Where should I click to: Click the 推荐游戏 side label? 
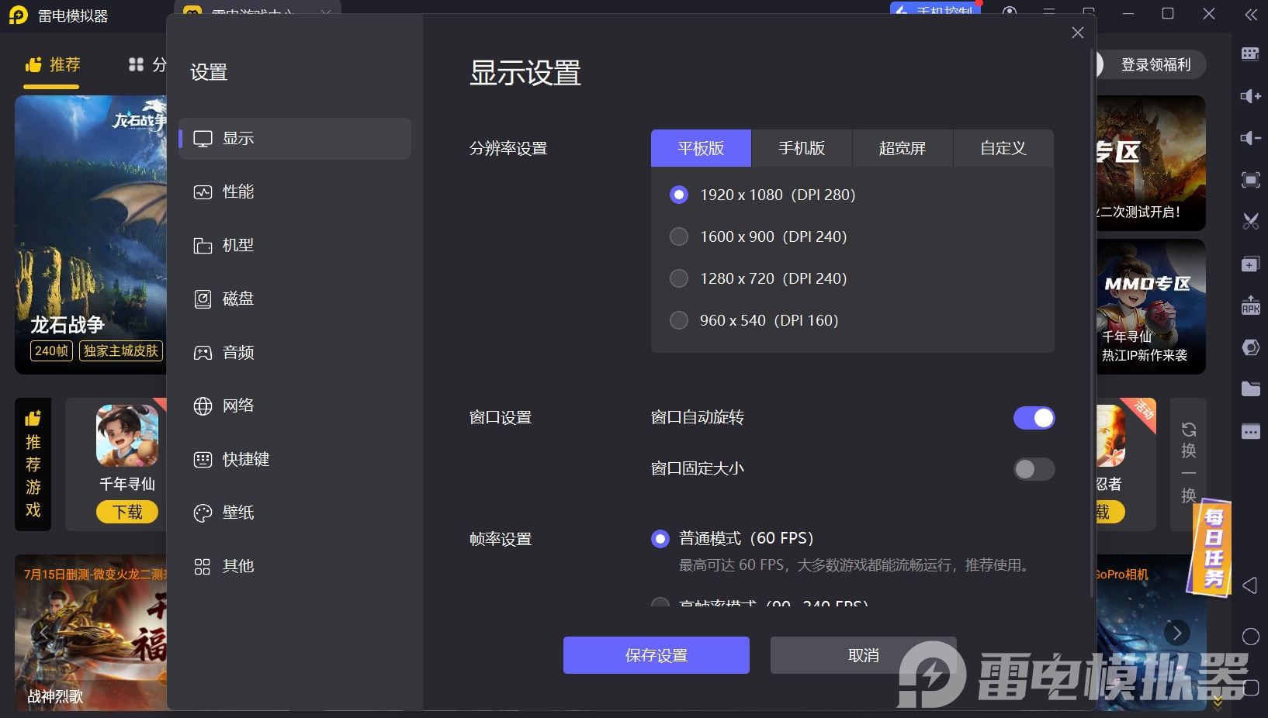pos(33,464)
